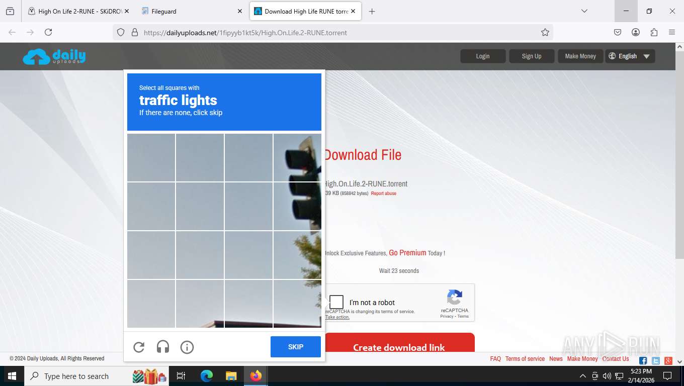
Task: Select captcha tile with traffic light lower lamps
Action: pos(297,207)
